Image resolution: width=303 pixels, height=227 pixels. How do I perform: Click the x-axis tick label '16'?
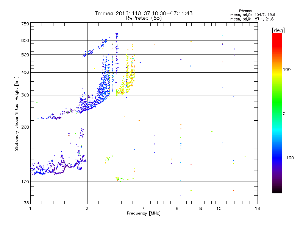coord(258,208)
